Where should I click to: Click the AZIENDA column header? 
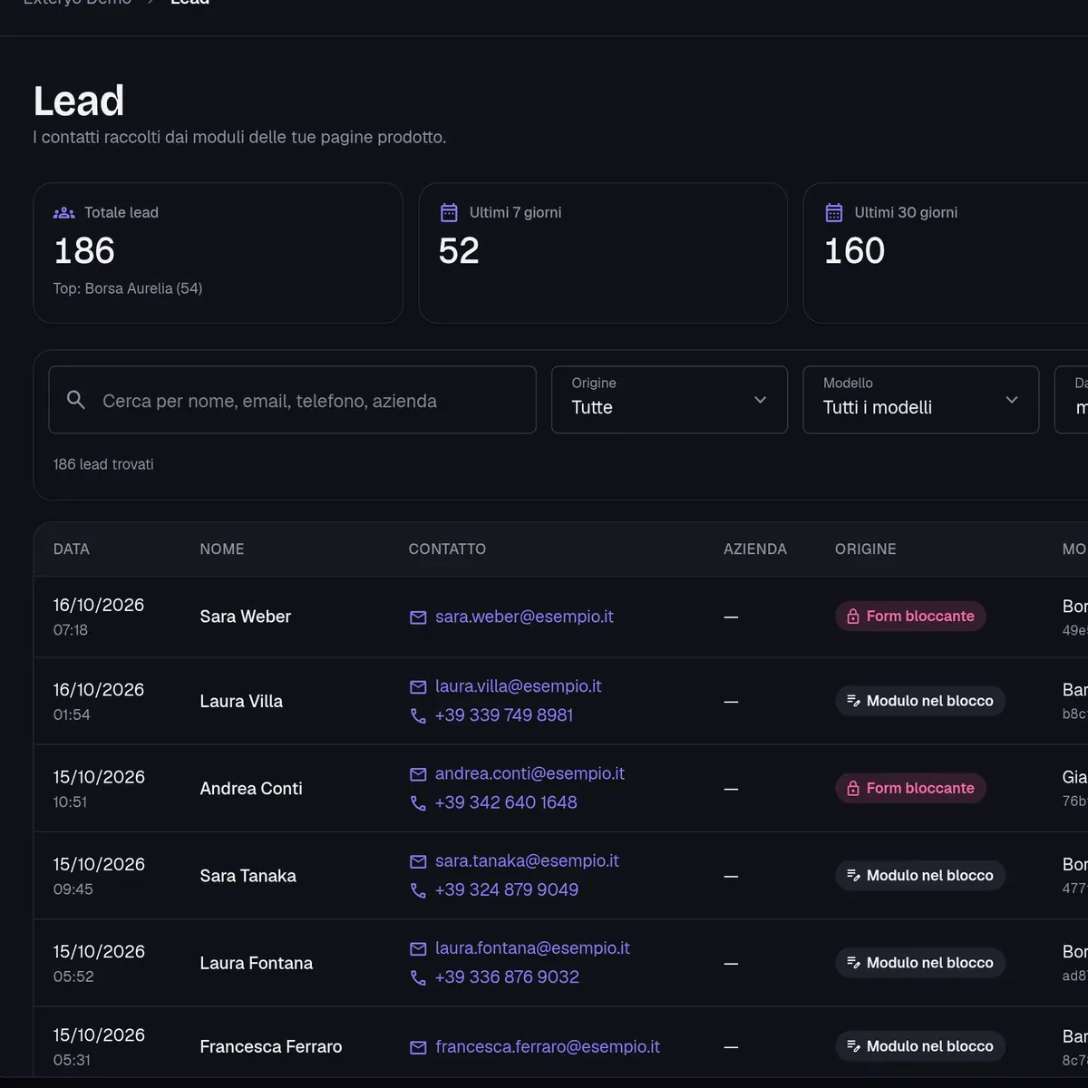click(x=755, y=549)
